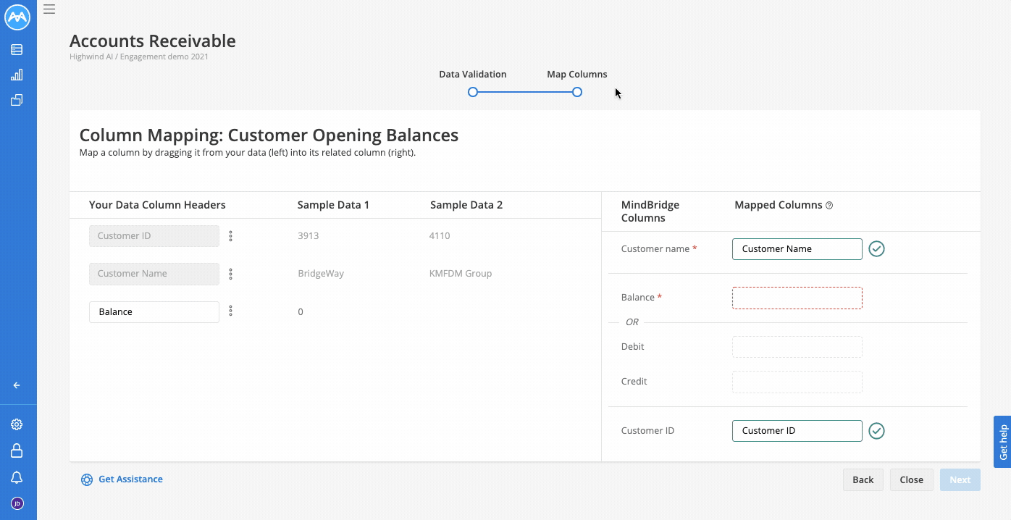Open the notifications bell
Viewport: 1011px width, 520px height.
17,477
